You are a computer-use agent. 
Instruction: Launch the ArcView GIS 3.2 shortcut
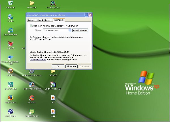[53, 3]
